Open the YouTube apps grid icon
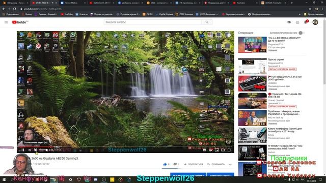326x183 pixels. point(297,22)
